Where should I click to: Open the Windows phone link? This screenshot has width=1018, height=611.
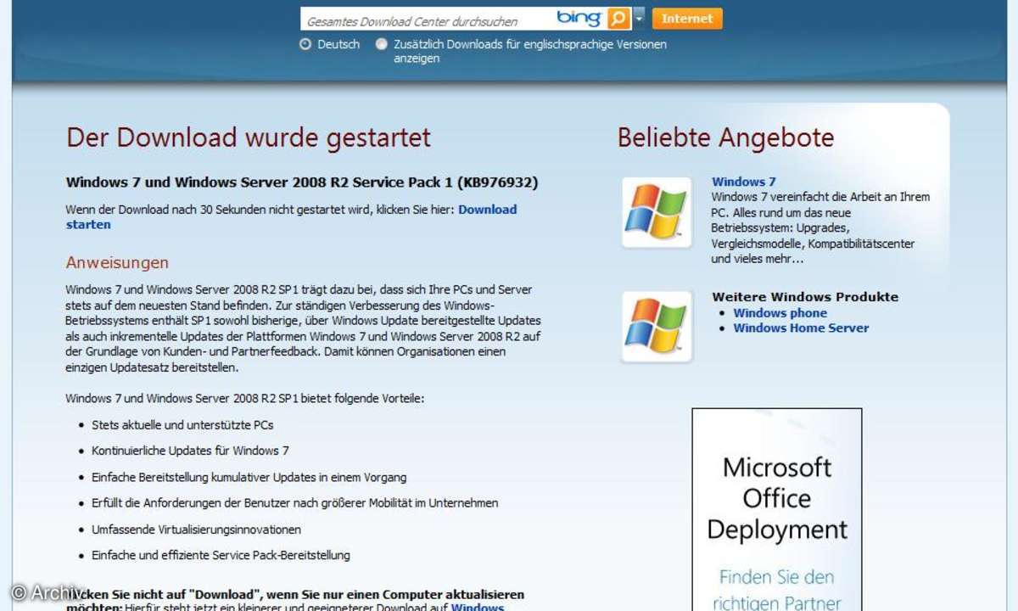click(x=780, y=313)
